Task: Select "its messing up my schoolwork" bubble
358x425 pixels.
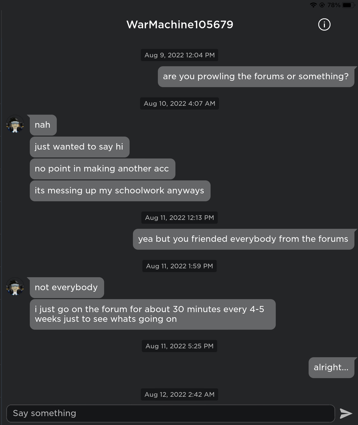Action: 120,191
